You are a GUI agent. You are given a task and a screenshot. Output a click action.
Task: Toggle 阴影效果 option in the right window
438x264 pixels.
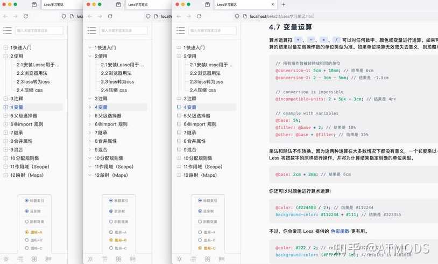(200, 221)
